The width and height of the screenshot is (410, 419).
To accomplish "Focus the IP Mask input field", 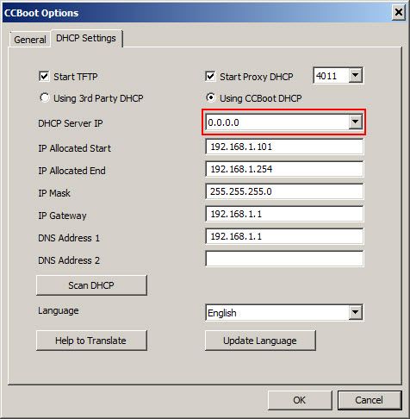I will [x=284, y=191].
